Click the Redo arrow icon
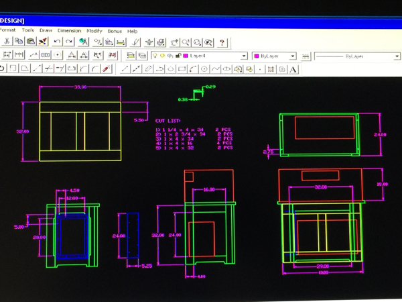Viewport: 402px width, 302px height. tap(69, 42)
